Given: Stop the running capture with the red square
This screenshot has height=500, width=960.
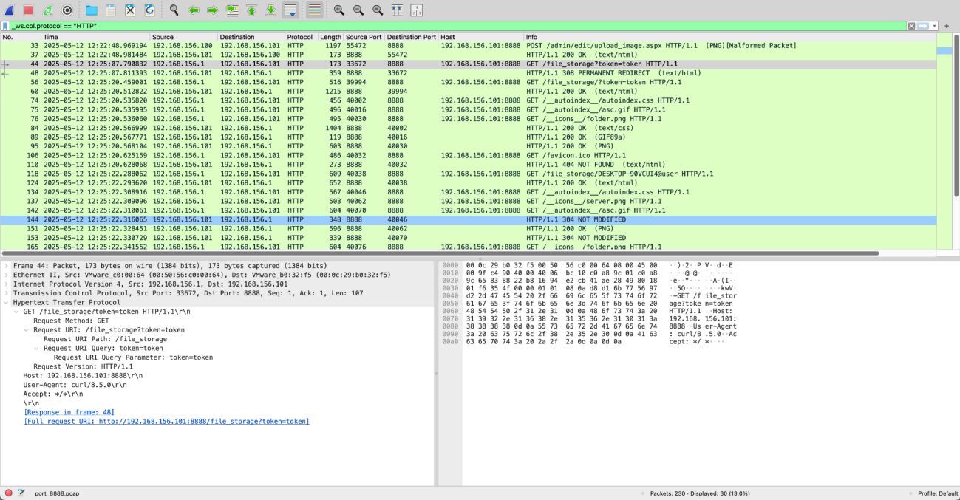Looking at the screenshot, I should coord(29,10).
